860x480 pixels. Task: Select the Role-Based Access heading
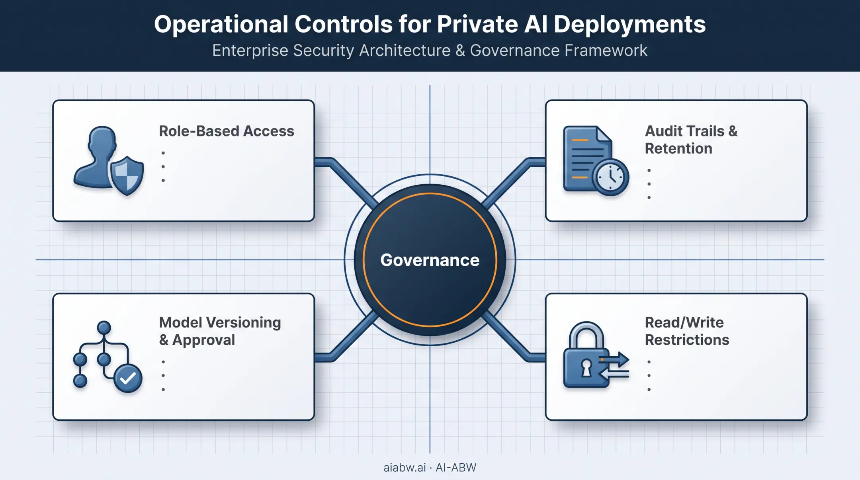coord(227,131)
